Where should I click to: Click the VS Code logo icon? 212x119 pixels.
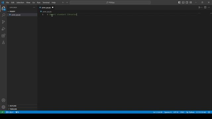(3, 2)
